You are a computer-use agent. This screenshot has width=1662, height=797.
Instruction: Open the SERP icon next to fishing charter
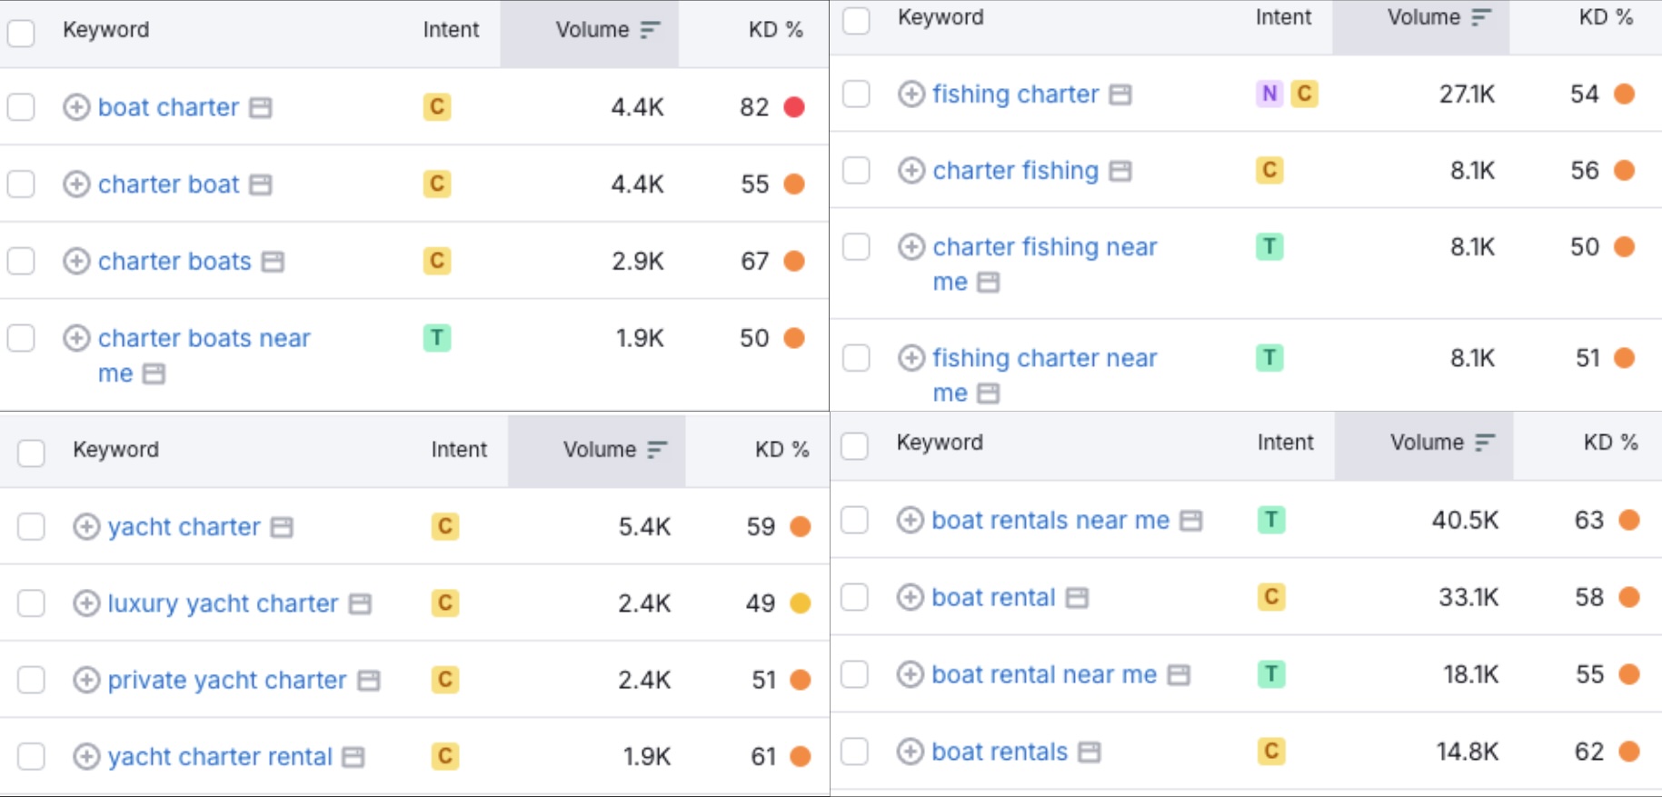tap(1120, 95)
